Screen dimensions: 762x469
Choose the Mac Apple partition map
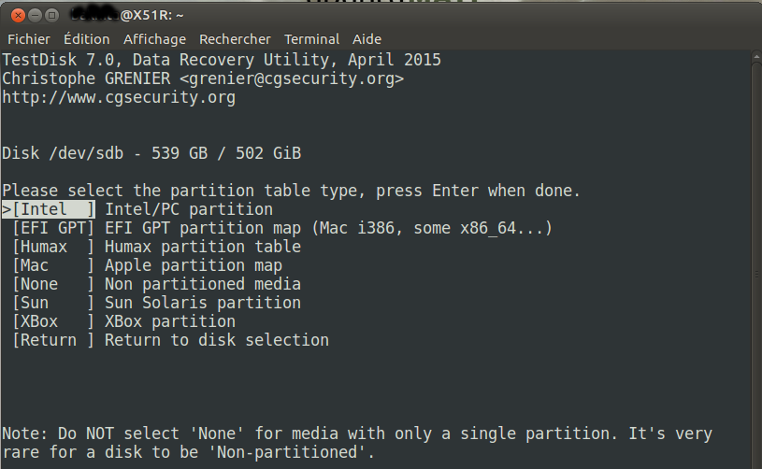(x=147, y=265)
